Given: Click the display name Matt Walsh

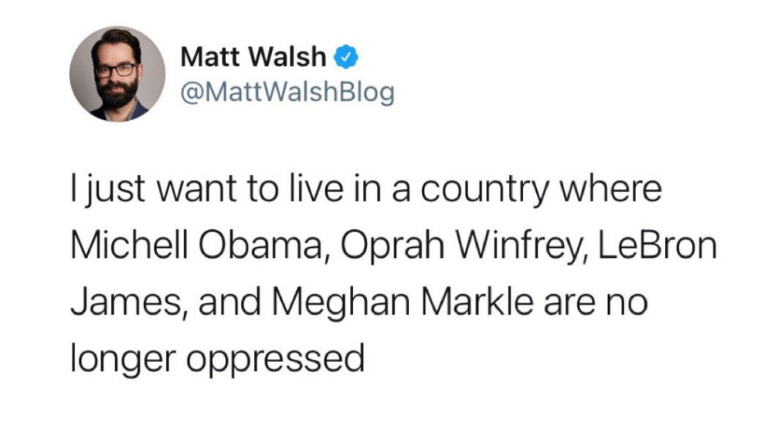Looking at the screenshot, I should tap(253, 57).
